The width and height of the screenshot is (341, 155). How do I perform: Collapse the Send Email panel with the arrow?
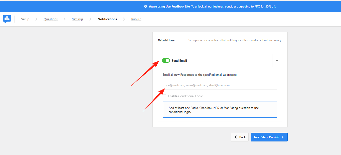(277, 60)
